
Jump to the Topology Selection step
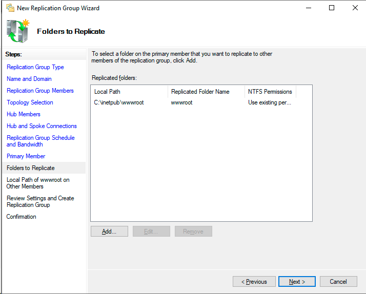pos(30,102)
